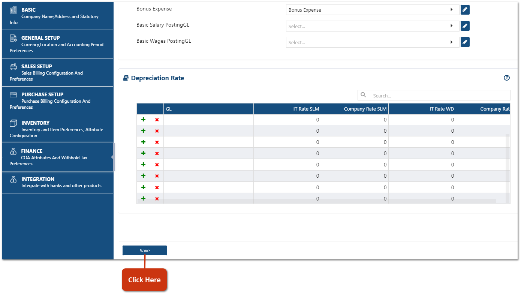Remove the second depreciation row using red X

point(157,131)
